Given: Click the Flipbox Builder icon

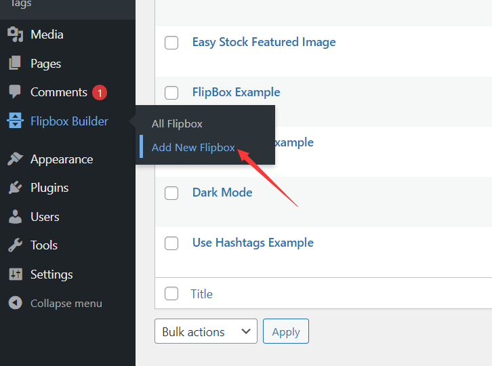Looking at the screenshot, I should coord(15,121).
